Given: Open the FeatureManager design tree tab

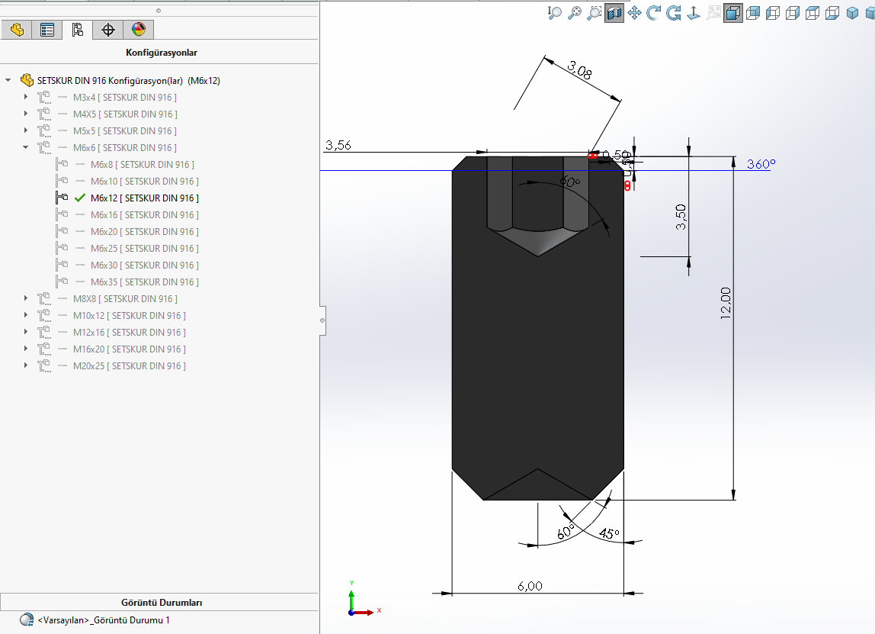Looking at the screenshot, I should [x=17, y=30].
